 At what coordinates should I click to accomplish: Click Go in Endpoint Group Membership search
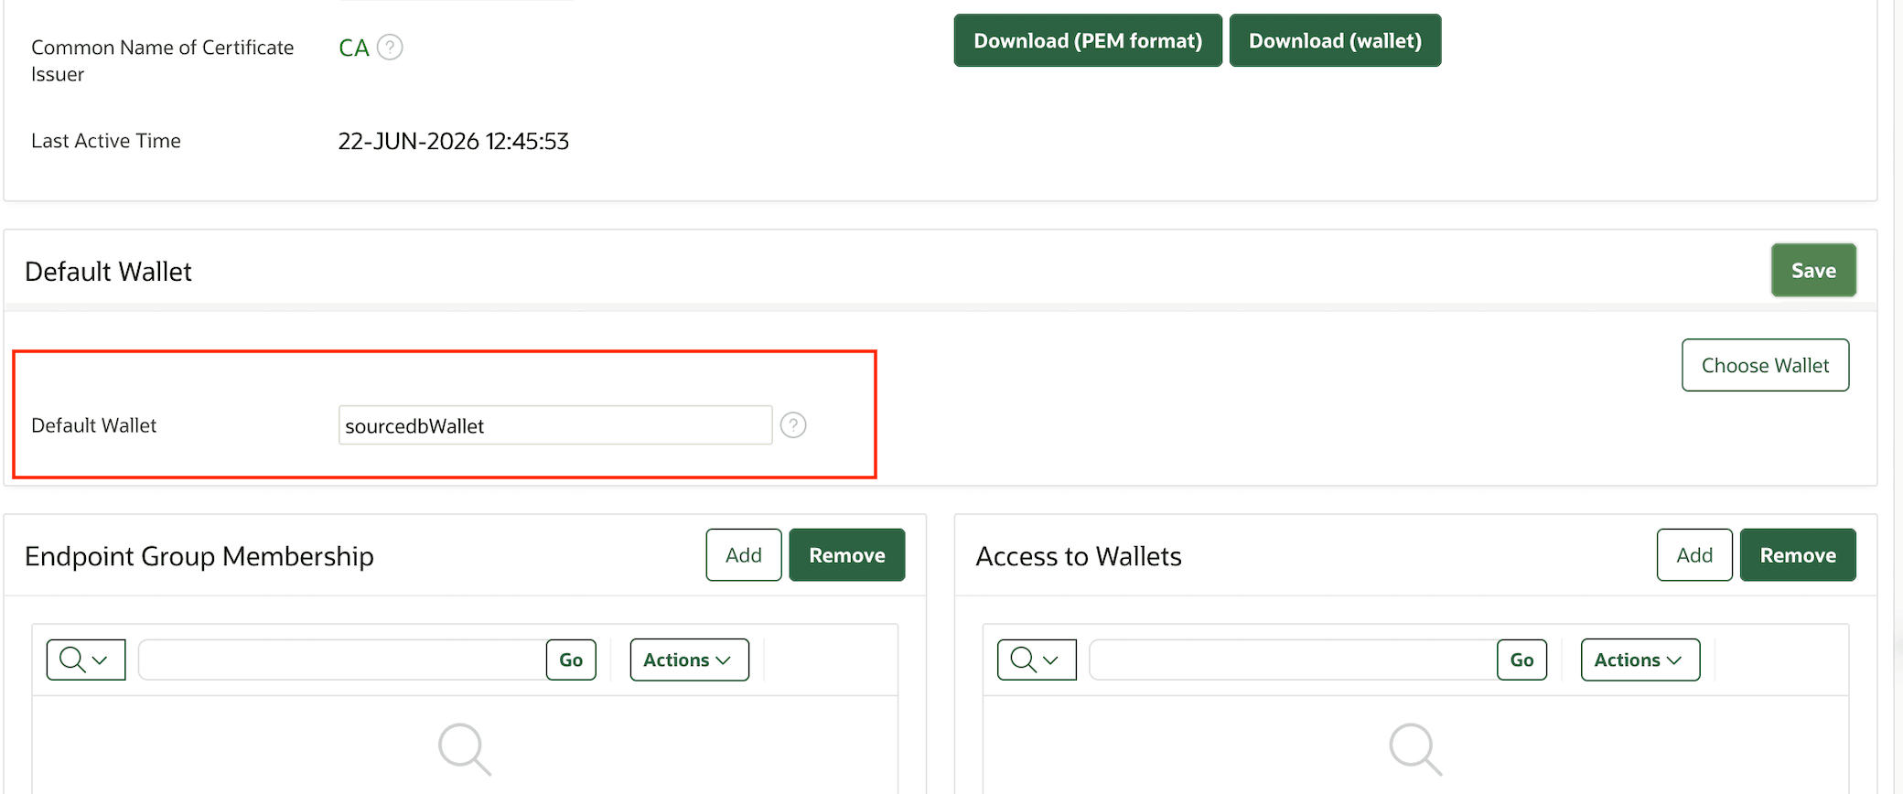[571, 660]
